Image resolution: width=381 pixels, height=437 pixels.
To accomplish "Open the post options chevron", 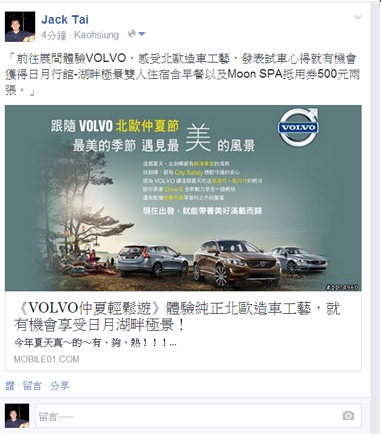I will (358, 17).
